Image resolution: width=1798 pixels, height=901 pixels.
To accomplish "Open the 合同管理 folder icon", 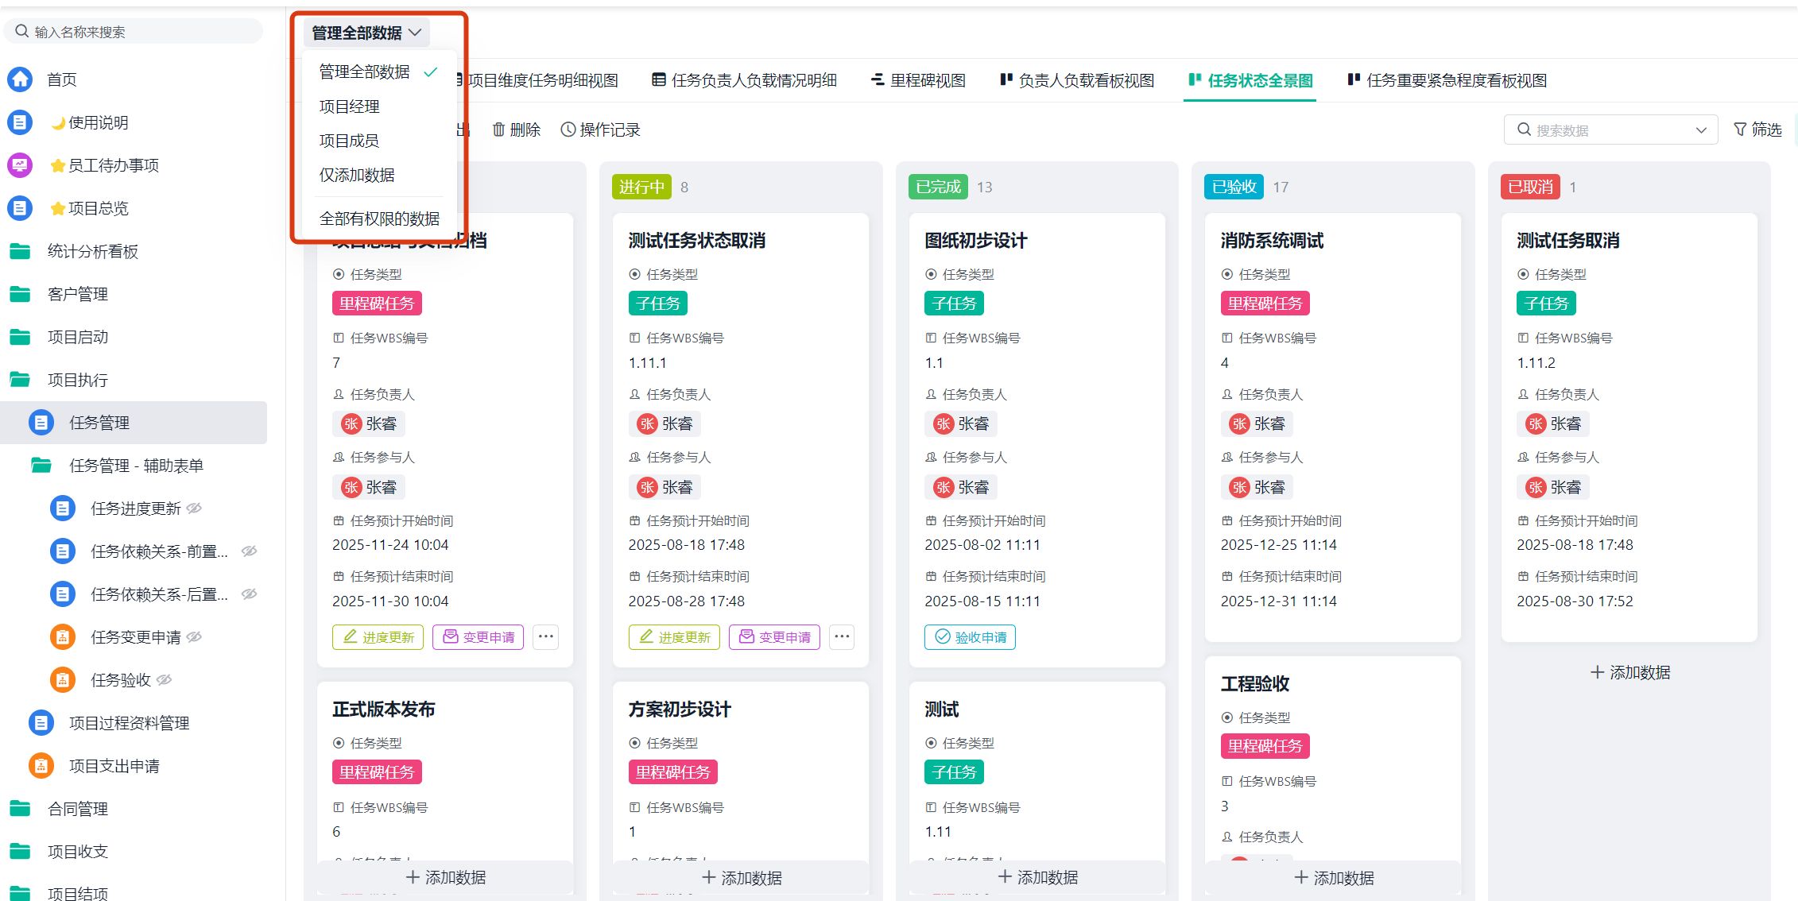I will [20, 809].
